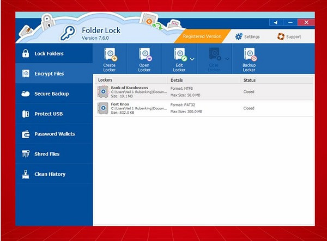327x241 pixels.
Task: Click the Size: 832.0 KB text
Action: point(123,113)
